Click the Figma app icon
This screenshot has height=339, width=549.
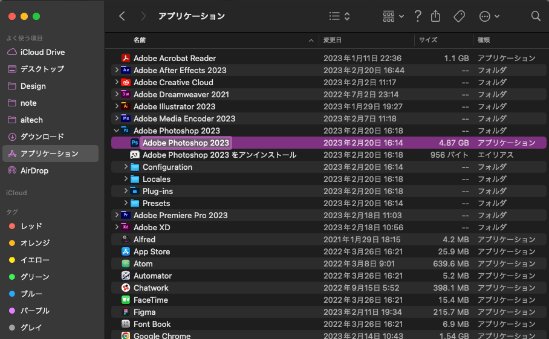pos(126,312)
